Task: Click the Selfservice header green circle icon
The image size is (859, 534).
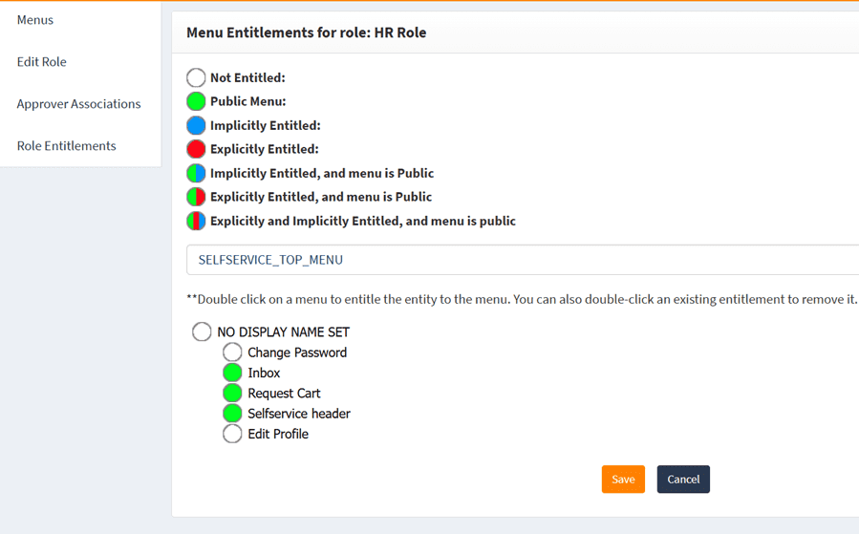Action: (x=232, y=414)
